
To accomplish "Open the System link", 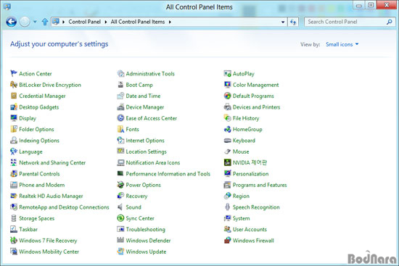I will pos(242,218).
